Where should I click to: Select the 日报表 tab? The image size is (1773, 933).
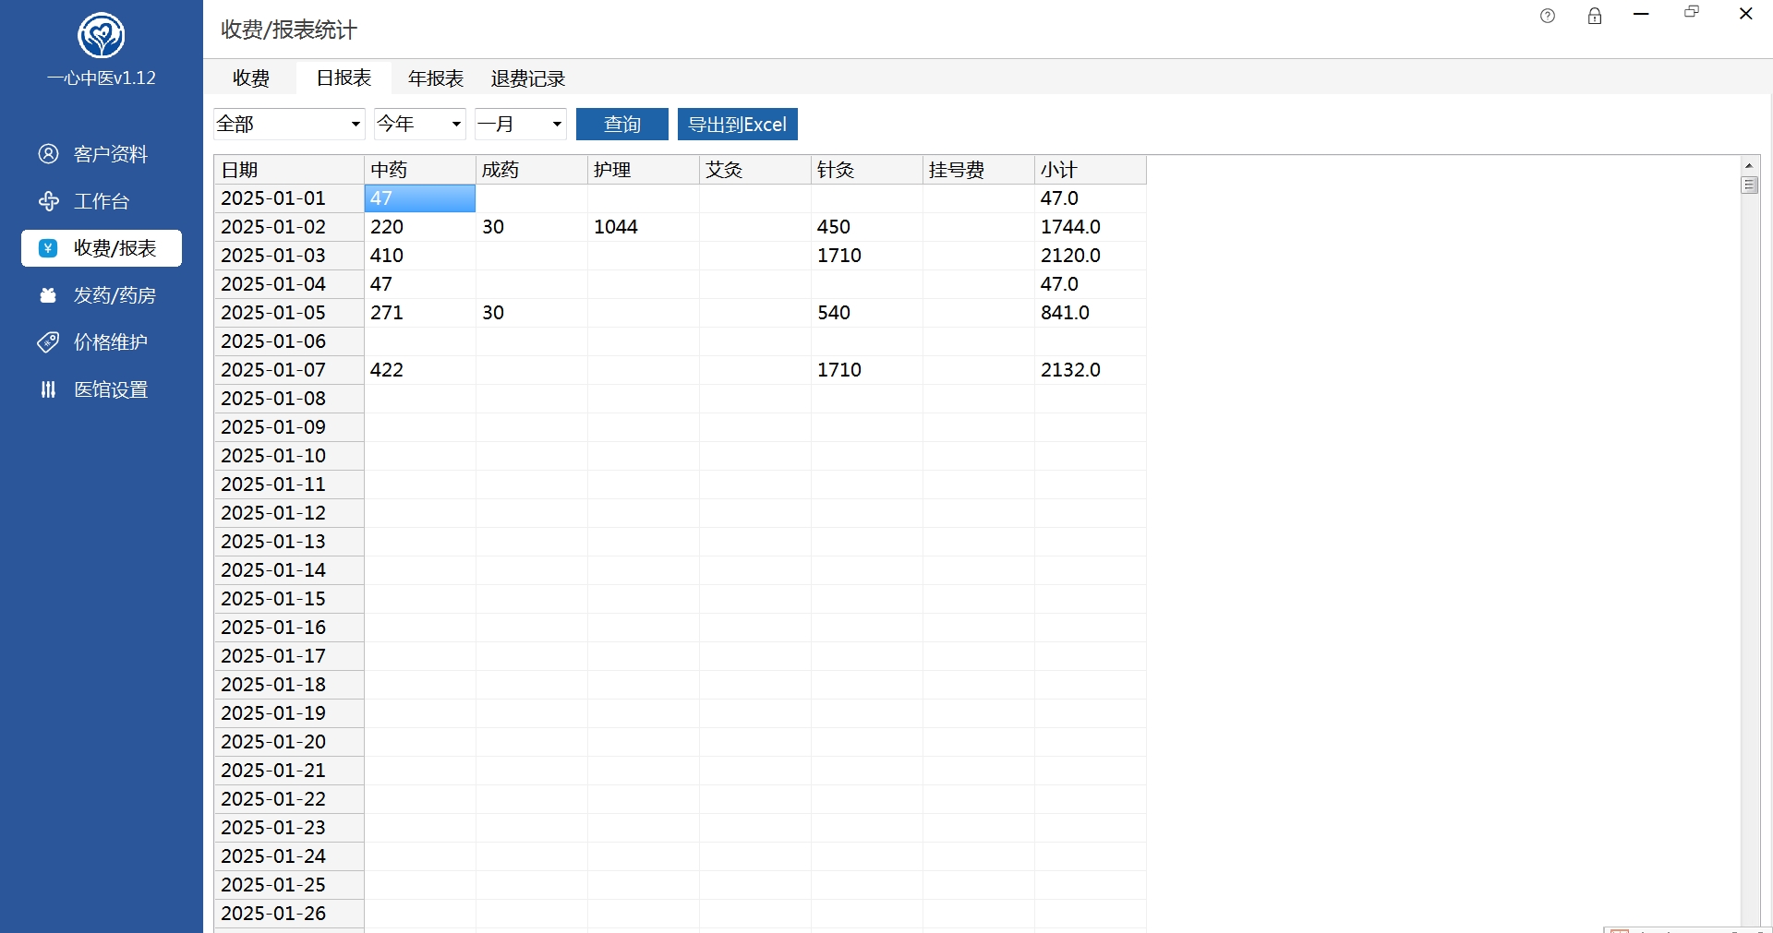pos(344,78)
